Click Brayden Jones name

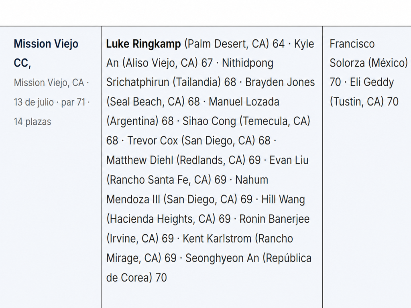(280, 83)
